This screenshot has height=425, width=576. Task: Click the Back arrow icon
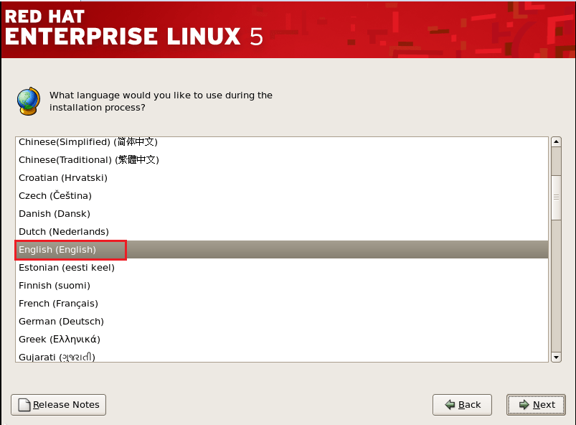coord(450,405)
